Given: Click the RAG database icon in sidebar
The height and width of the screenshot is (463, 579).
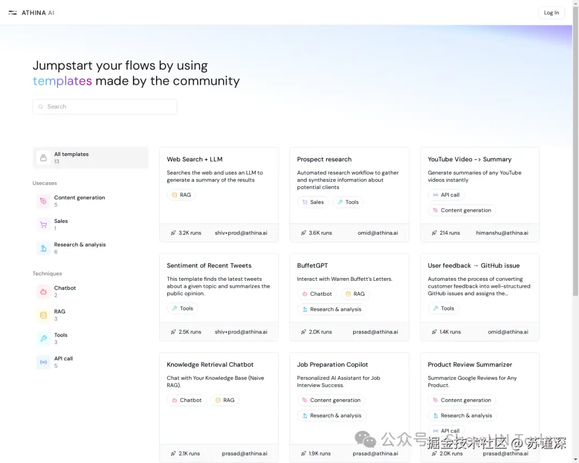Looking at the screenshot, I should coord(43,315).
